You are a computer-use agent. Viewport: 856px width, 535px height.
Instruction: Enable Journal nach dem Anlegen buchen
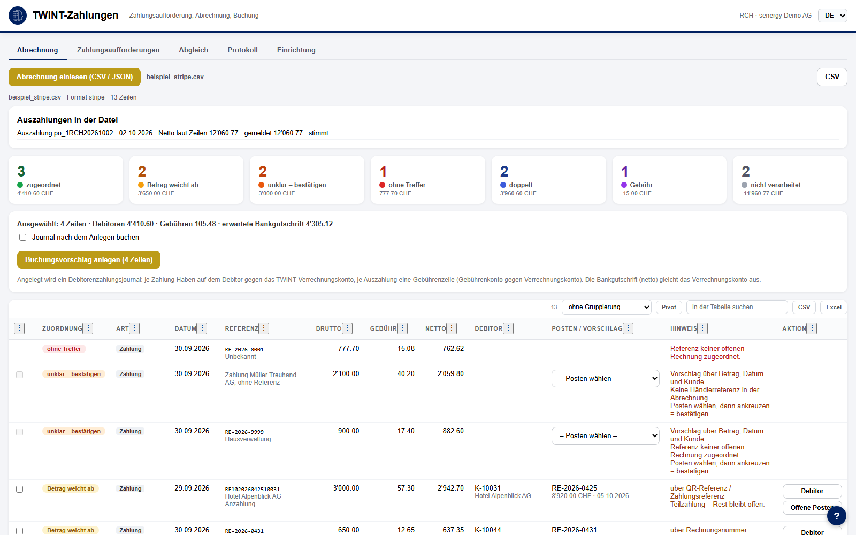(x=23, y=238)
